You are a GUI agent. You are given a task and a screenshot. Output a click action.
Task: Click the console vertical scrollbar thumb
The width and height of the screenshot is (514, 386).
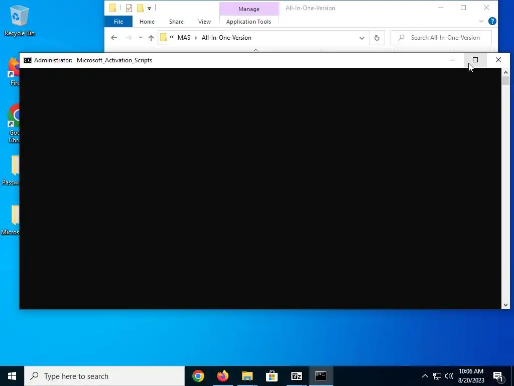[505, 81]
